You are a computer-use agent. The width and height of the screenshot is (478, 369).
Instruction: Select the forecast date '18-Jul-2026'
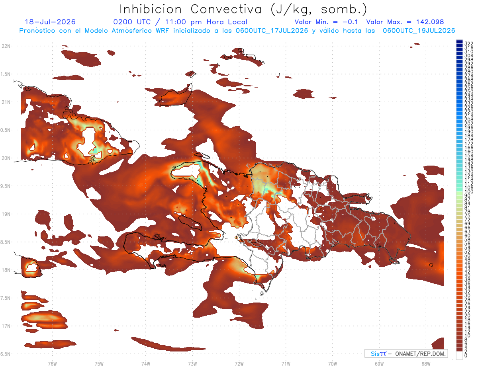click(50, 22)
